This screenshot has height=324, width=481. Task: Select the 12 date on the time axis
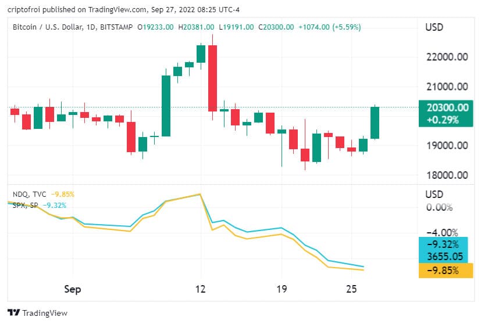pos(201,289)
